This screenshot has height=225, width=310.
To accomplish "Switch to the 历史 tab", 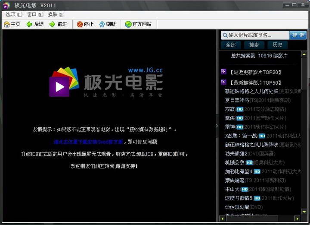I will tap(277, 45).
